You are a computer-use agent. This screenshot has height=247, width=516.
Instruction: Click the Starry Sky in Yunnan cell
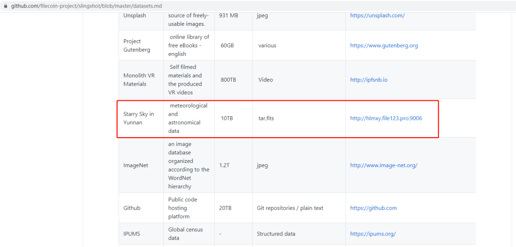tap(141, 118)
